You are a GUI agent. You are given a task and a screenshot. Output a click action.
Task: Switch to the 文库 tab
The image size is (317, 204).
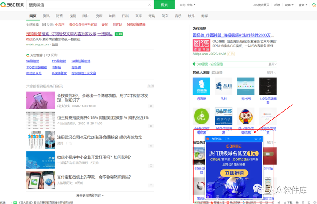click(x=139, y=16)
